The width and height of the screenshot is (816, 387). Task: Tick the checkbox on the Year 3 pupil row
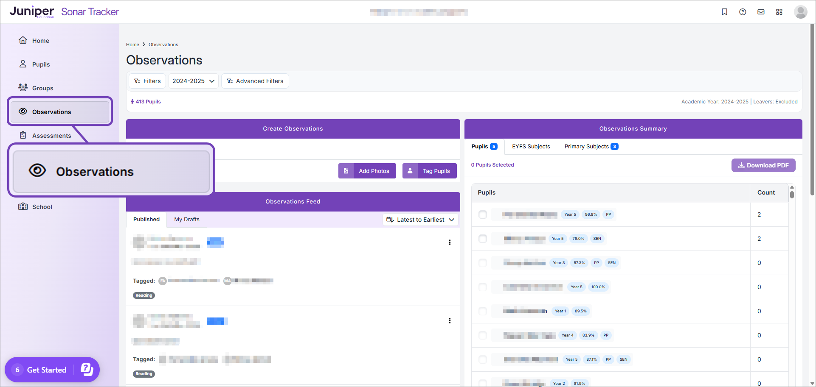[483, 263]
